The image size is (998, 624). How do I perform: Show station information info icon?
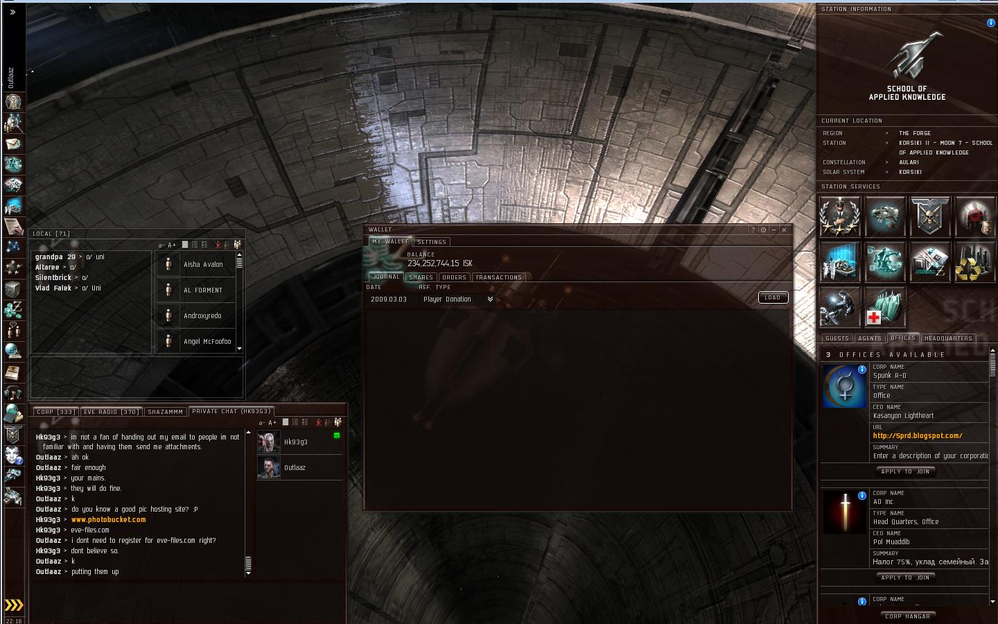click(x=990, y=23)
